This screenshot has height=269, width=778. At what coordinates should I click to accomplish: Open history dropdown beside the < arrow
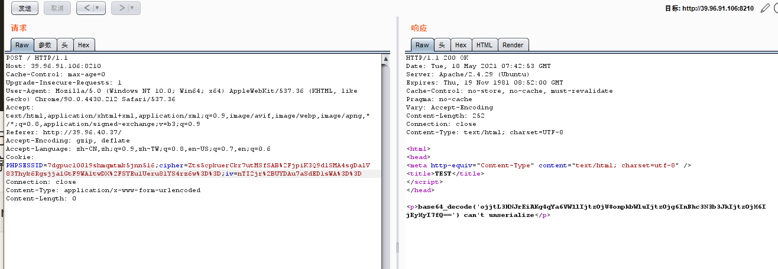pos(98,8)
